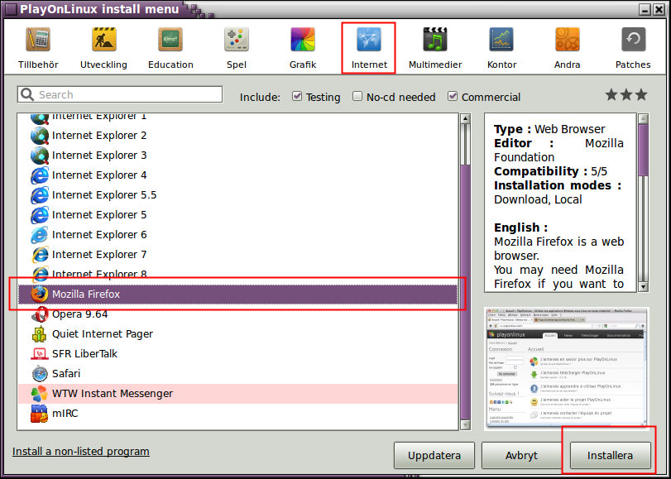Enable the No-cd needed checkbox

(x=357, y=96)
